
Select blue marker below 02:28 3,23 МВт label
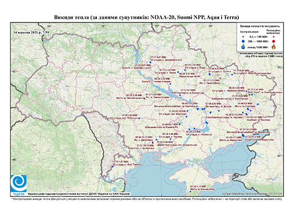170,84
